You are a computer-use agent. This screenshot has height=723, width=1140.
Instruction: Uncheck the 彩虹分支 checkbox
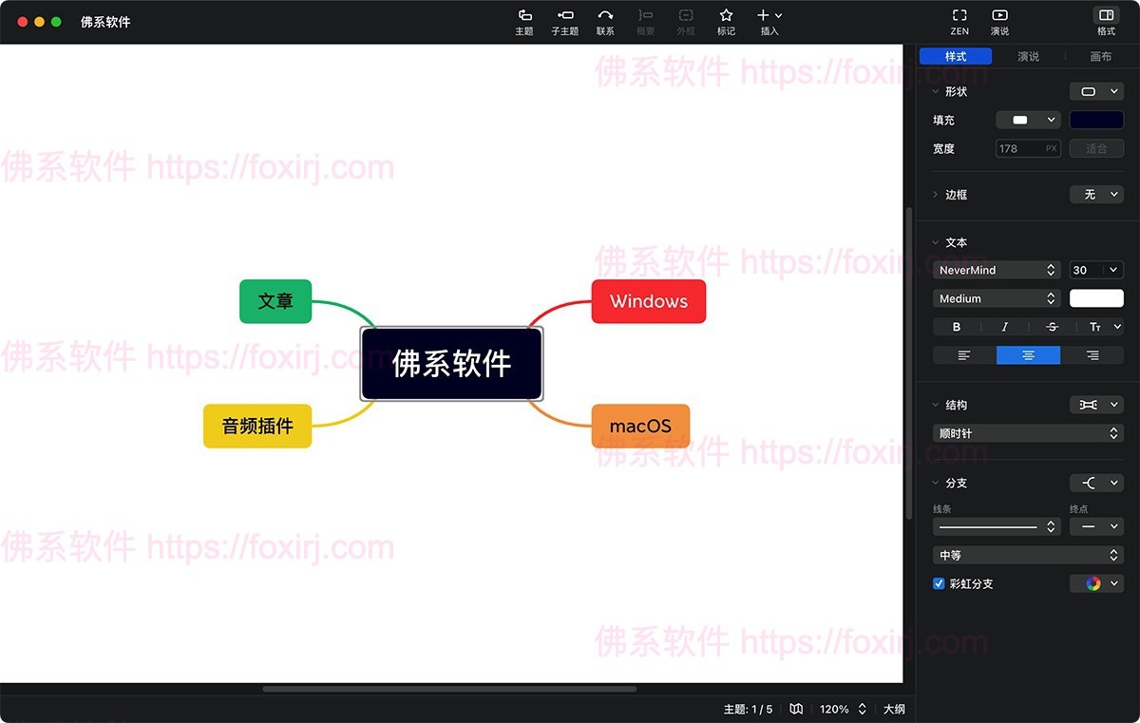pos(939,583)
